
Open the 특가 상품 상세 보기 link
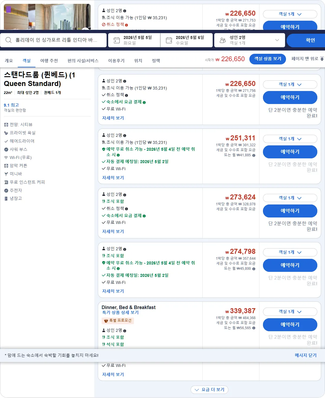(120, 312)
